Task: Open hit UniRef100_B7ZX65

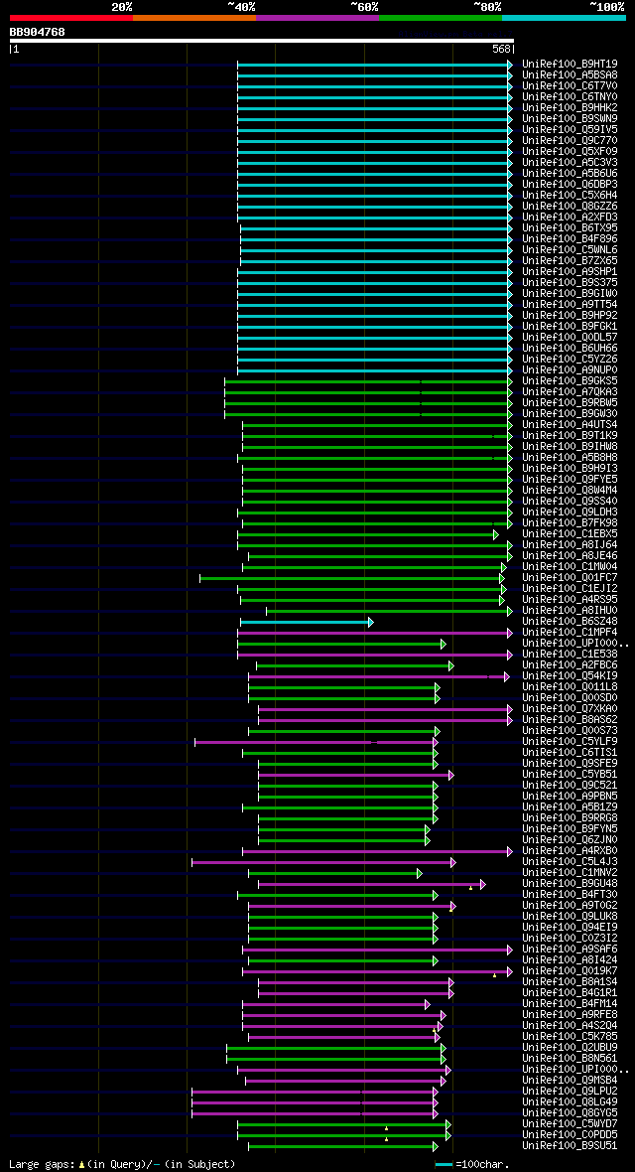Action: (570, 260)
